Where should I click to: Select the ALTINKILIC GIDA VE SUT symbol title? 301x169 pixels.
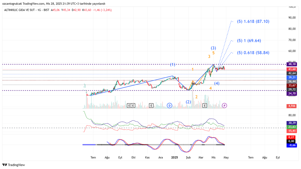(x=20, y=10)
